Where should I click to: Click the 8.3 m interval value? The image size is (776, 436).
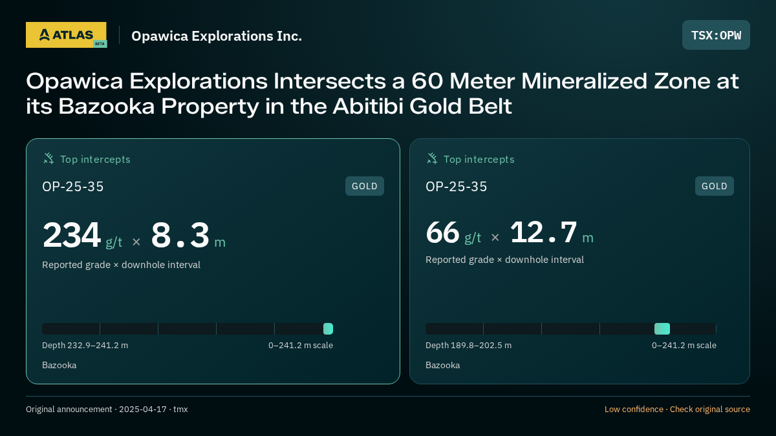pos(188,235)
